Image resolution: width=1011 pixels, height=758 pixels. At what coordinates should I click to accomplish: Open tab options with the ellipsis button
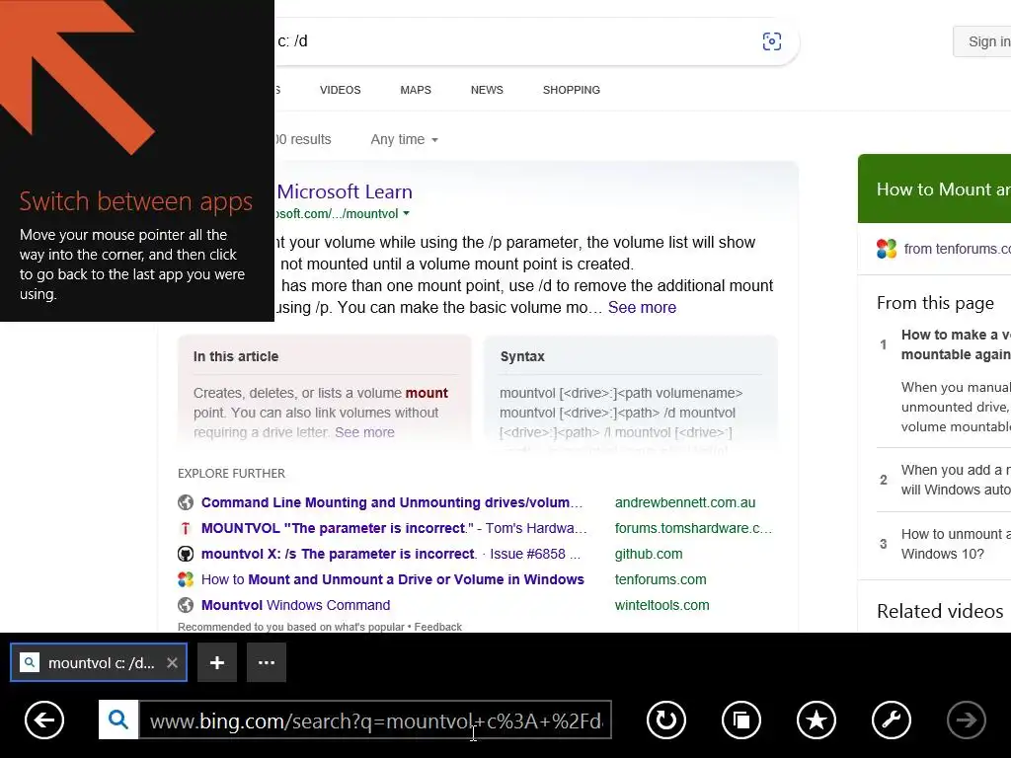267,662
